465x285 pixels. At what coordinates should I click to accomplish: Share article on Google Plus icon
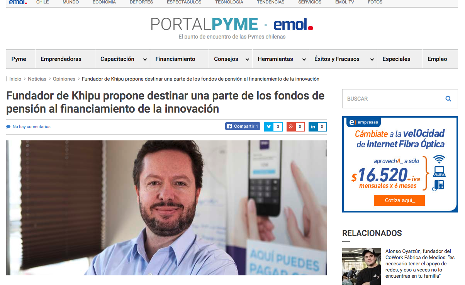(291, 126)
